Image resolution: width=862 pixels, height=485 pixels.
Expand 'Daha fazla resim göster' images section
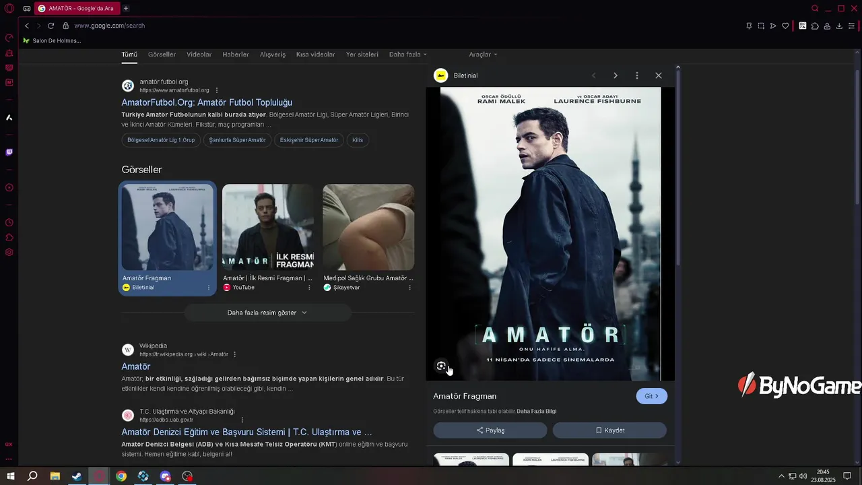tap(267, 313)
